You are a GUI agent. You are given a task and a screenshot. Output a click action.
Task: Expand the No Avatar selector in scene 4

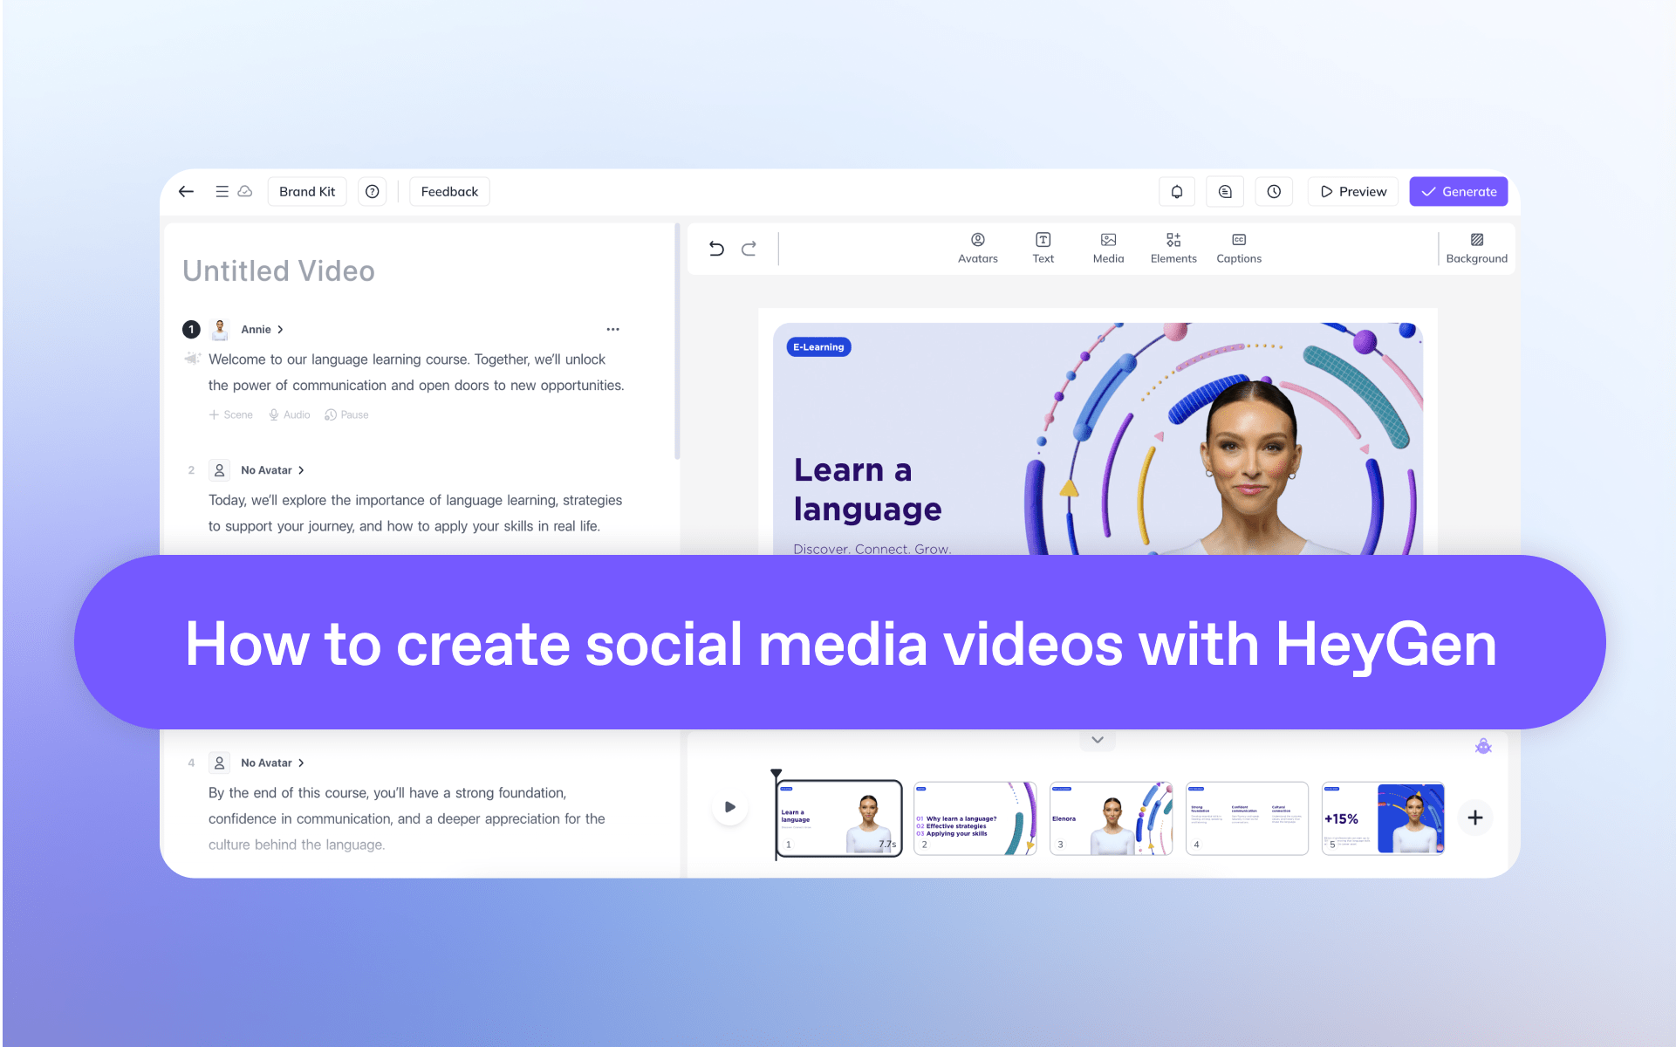(x=272, y=763)
